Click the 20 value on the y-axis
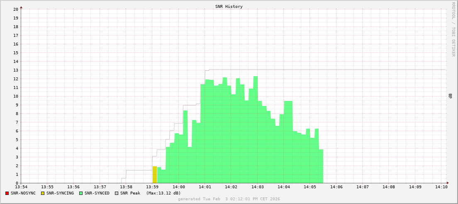 coord(15,9)
